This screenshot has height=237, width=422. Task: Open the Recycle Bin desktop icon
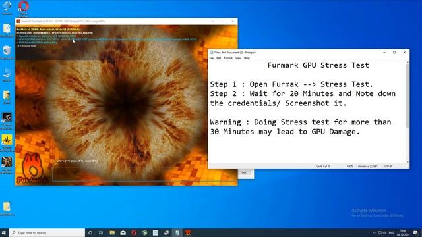coord(7,52)
